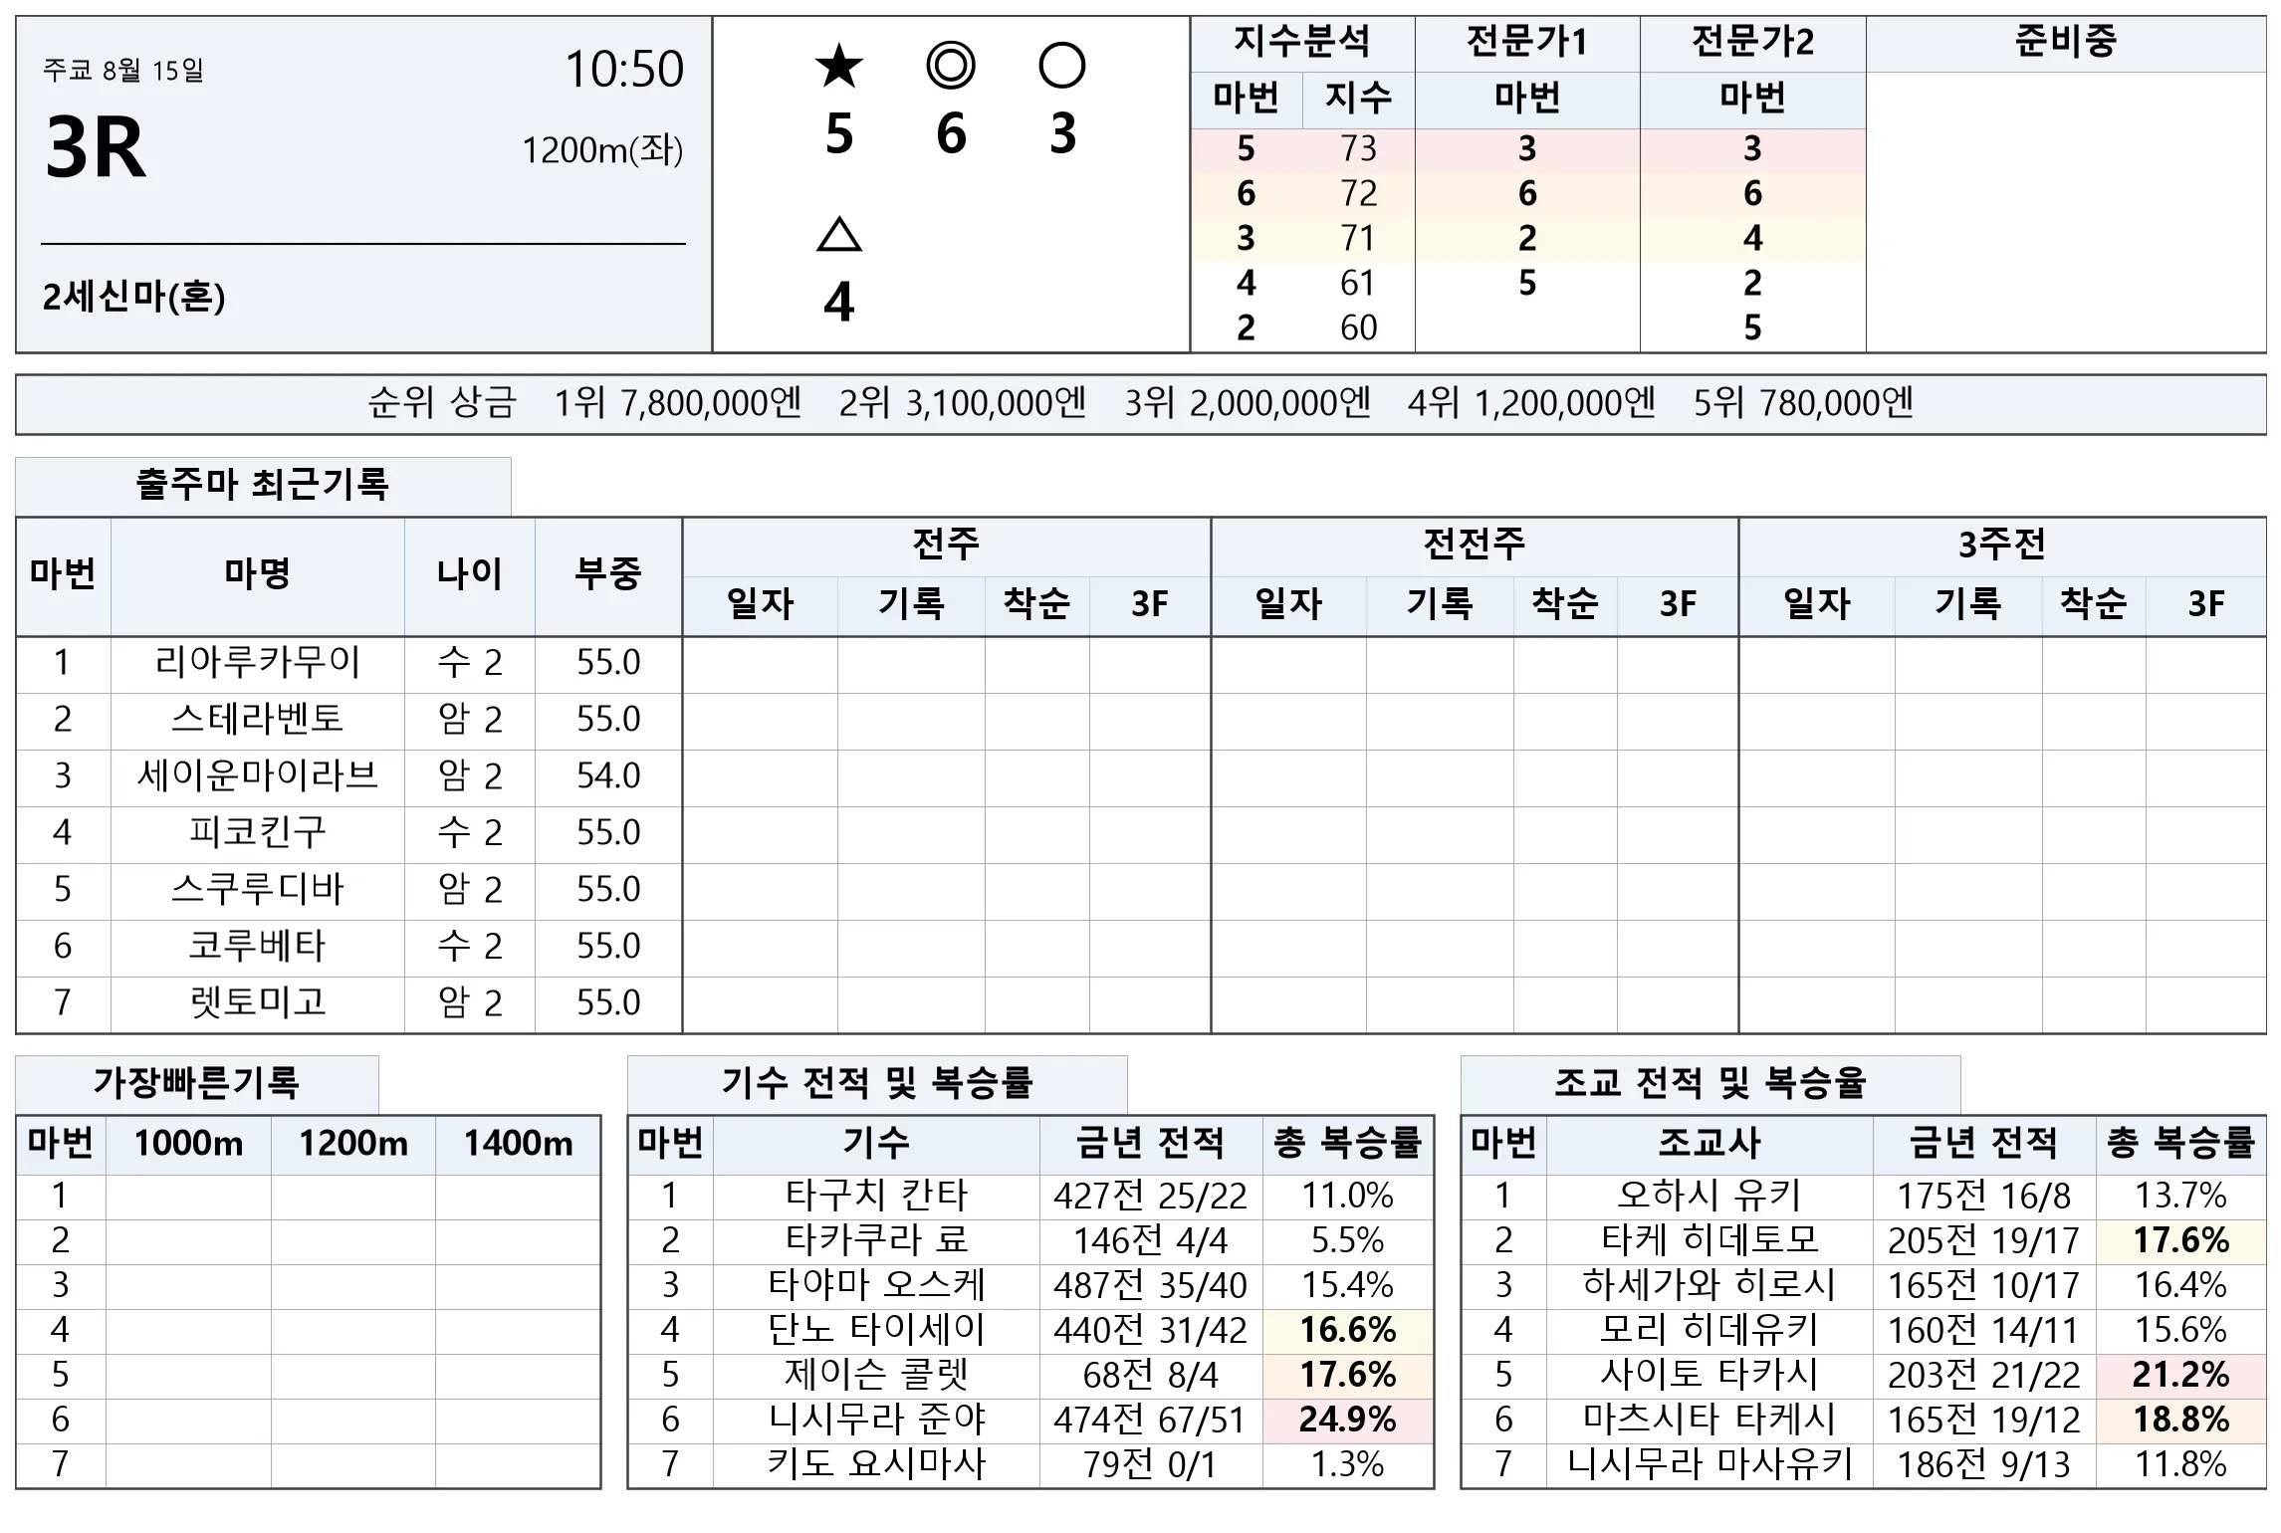Click jockey 니시무라 준야

coord(876,1420)
